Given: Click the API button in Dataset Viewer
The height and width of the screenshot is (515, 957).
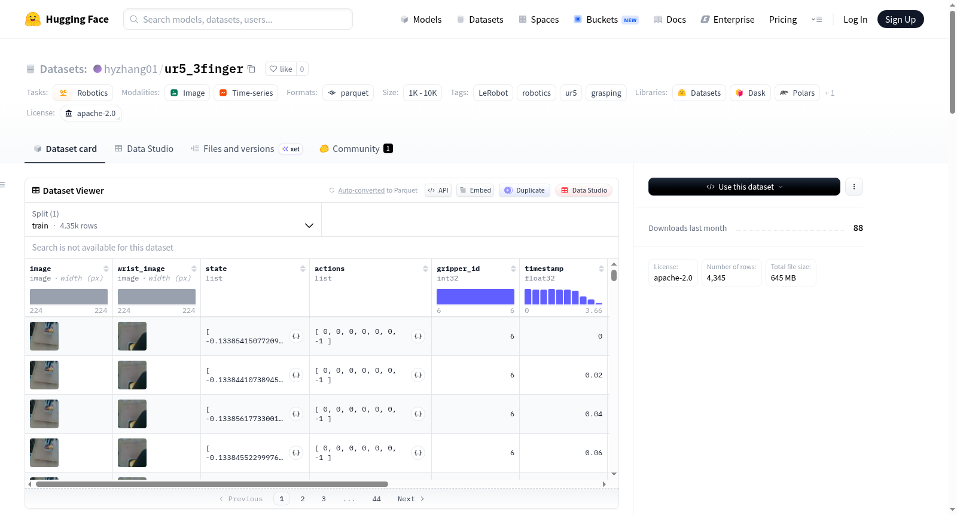Looking at the screenshot, I should tap(438, 190).
